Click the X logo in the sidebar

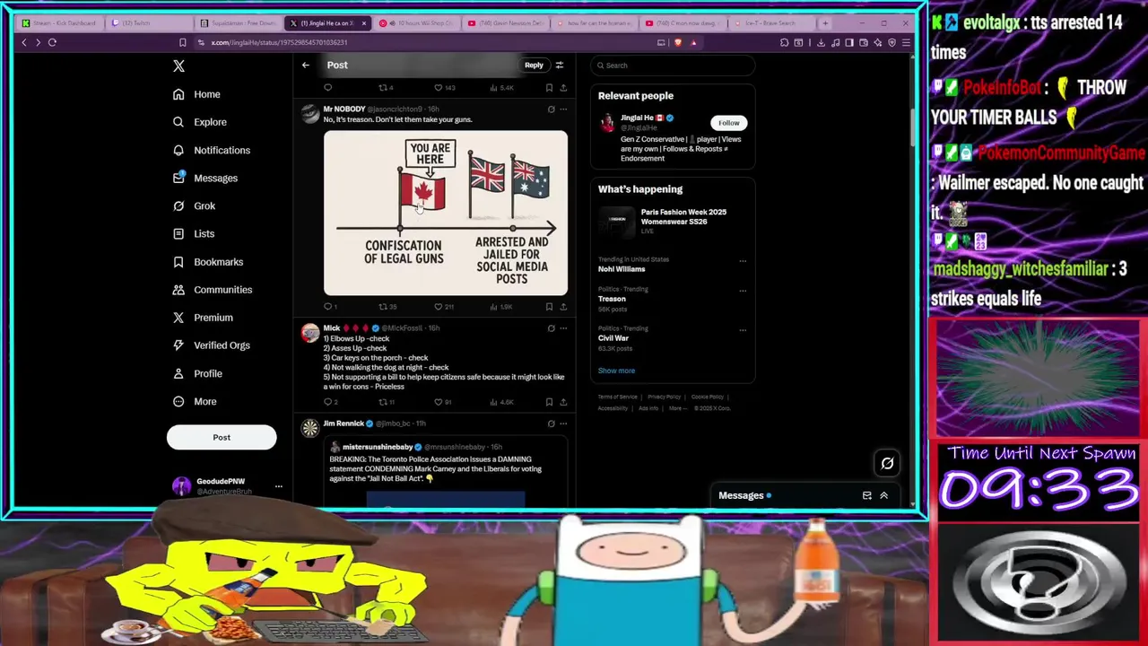coord(178,65)
